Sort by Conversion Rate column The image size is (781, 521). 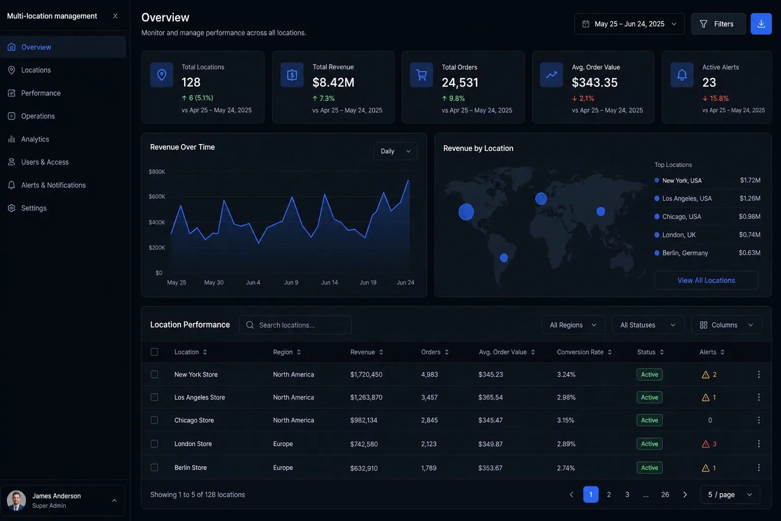(x=585, y=352)
